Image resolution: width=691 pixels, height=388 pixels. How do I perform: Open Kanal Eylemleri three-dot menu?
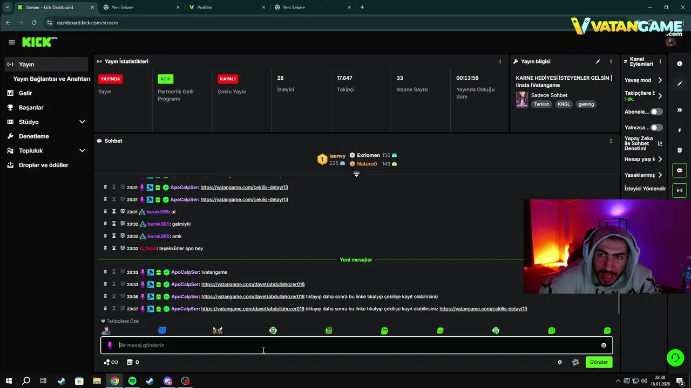pos(660,61)
